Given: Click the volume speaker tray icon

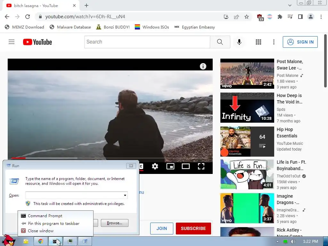Looking at the screenshot, I should [x=293, y=242].
